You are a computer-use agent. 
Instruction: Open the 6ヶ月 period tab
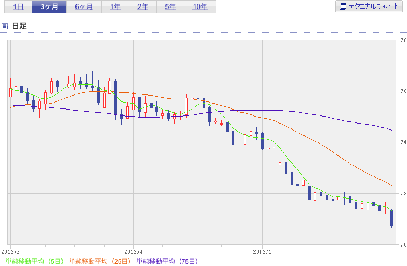84,7
